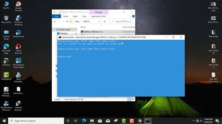Select Opera Browser desktop shortcut

click(x=18, y=49)
